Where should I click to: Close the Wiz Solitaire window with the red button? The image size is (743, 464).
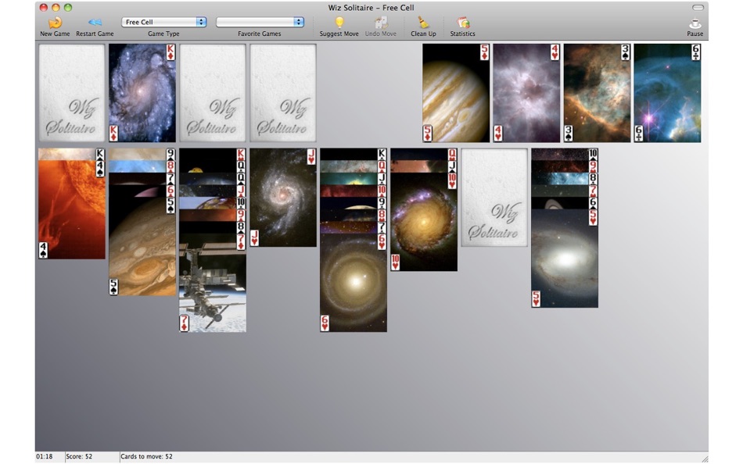(44, 8)
